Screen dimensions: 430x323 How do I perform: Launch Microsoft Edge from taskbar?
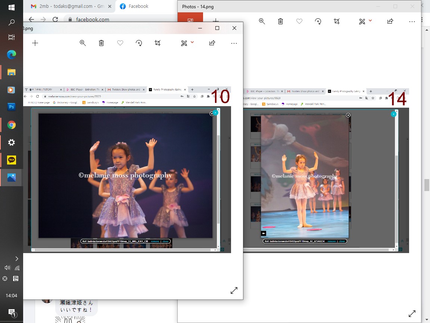click(x=11, y=55)
